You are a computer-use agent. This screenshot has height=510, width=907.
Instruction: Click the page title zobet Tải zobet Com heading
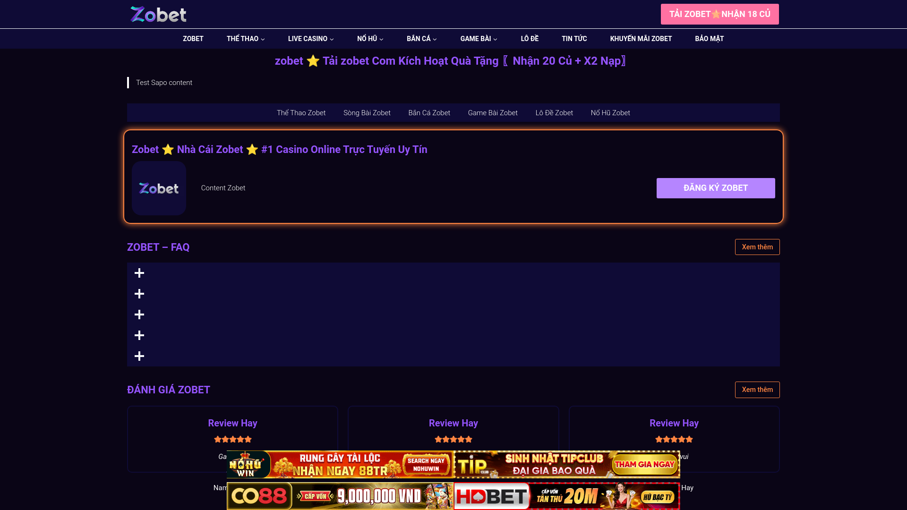(x=451, y=61)
